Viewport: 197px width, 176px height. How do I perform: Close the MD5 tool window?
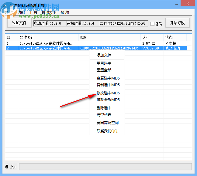(x=188, y=4)
